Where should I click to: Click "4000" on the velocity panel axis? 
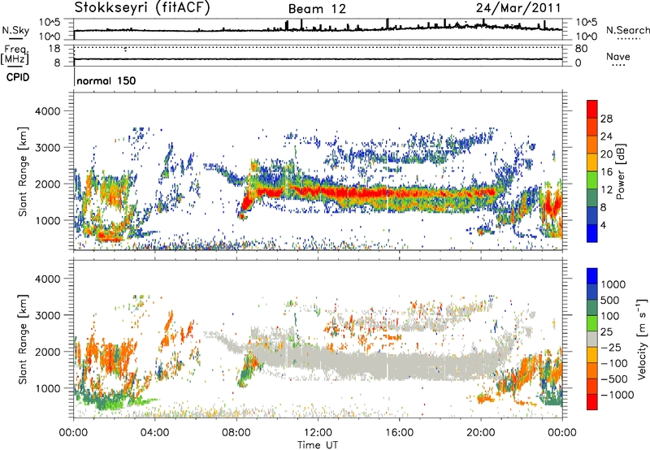(47, 279)
